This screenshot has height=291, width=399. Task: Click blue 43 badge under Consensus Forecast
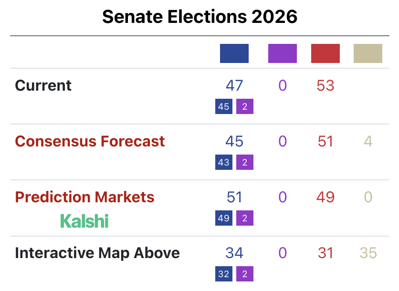(x=223, y=162)
